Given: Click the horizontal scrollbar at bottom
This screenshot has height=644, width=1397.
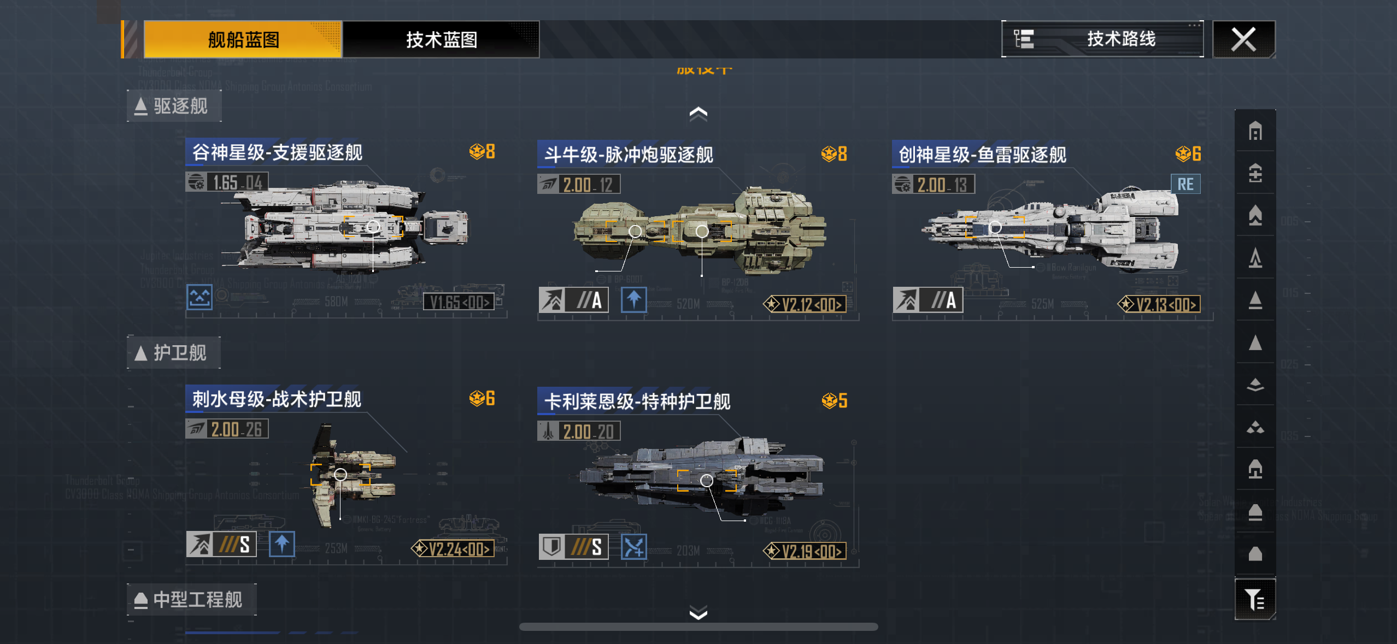Looking at the screenshot, I should tap(698, 627).
